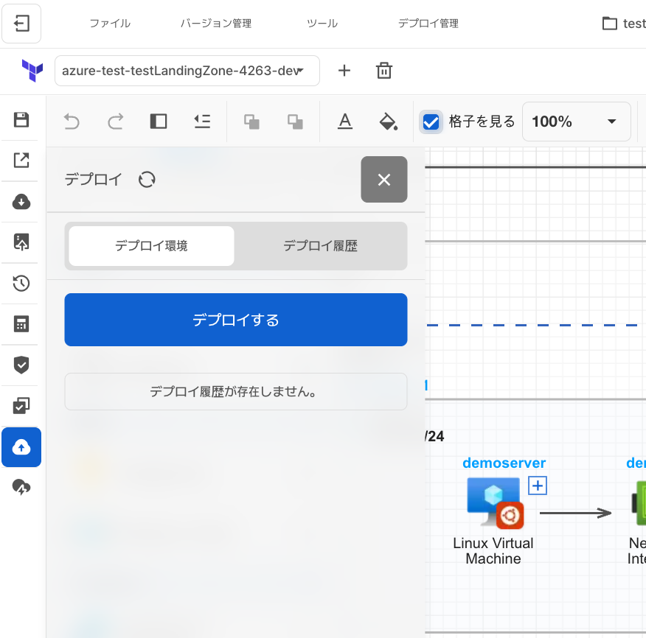
Task: Toggle the side panel layout icon
Action: [x=159, y=122]
